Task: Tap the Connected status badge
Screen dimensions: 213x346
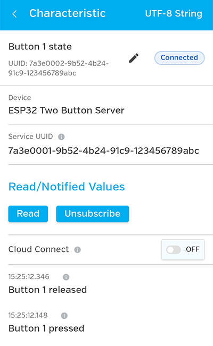Action: tap(179, 58)
